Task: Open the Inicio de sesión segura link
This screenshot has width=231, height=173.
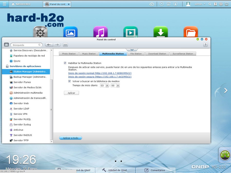Action: (x=100, y=77)
